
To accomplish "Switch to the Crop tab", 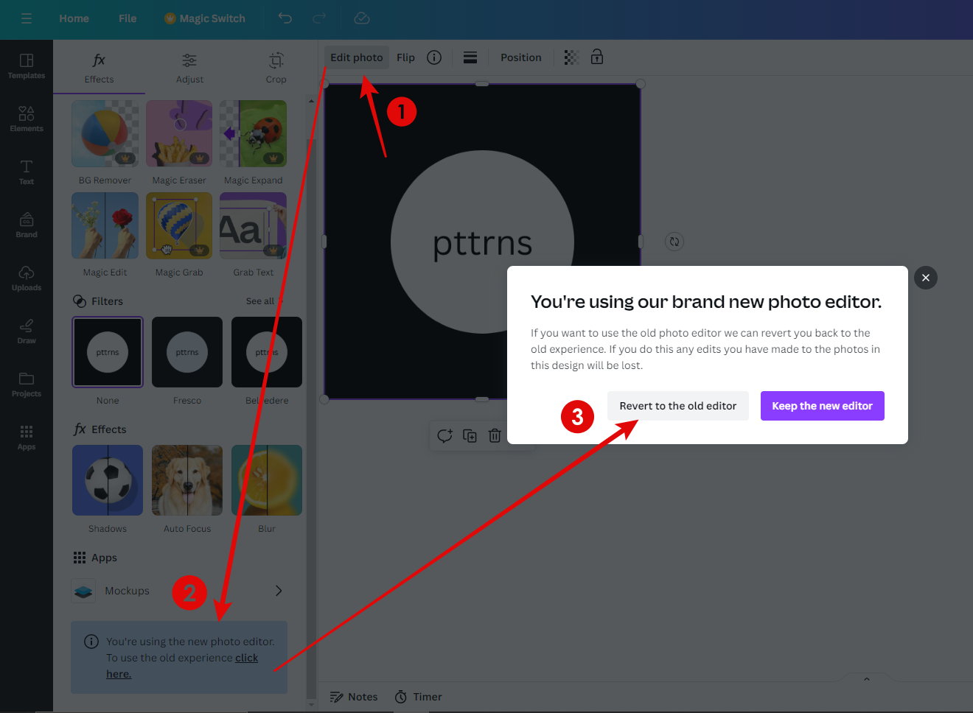I will (276, 69).
